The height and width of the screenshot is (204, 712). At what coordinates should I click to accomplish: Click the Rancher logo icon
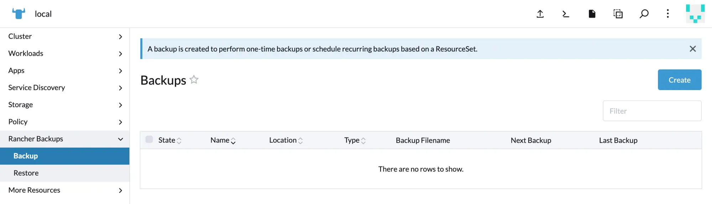(19, 13)
